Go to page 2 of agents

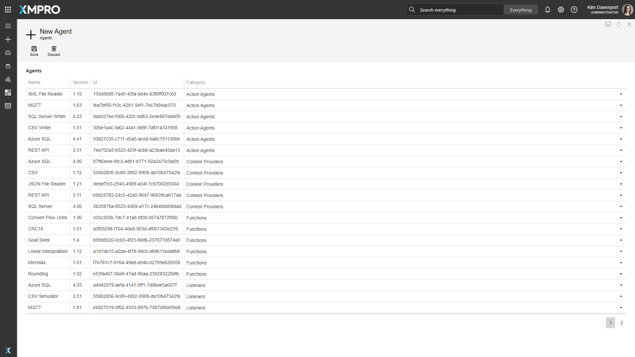point(622,323)
